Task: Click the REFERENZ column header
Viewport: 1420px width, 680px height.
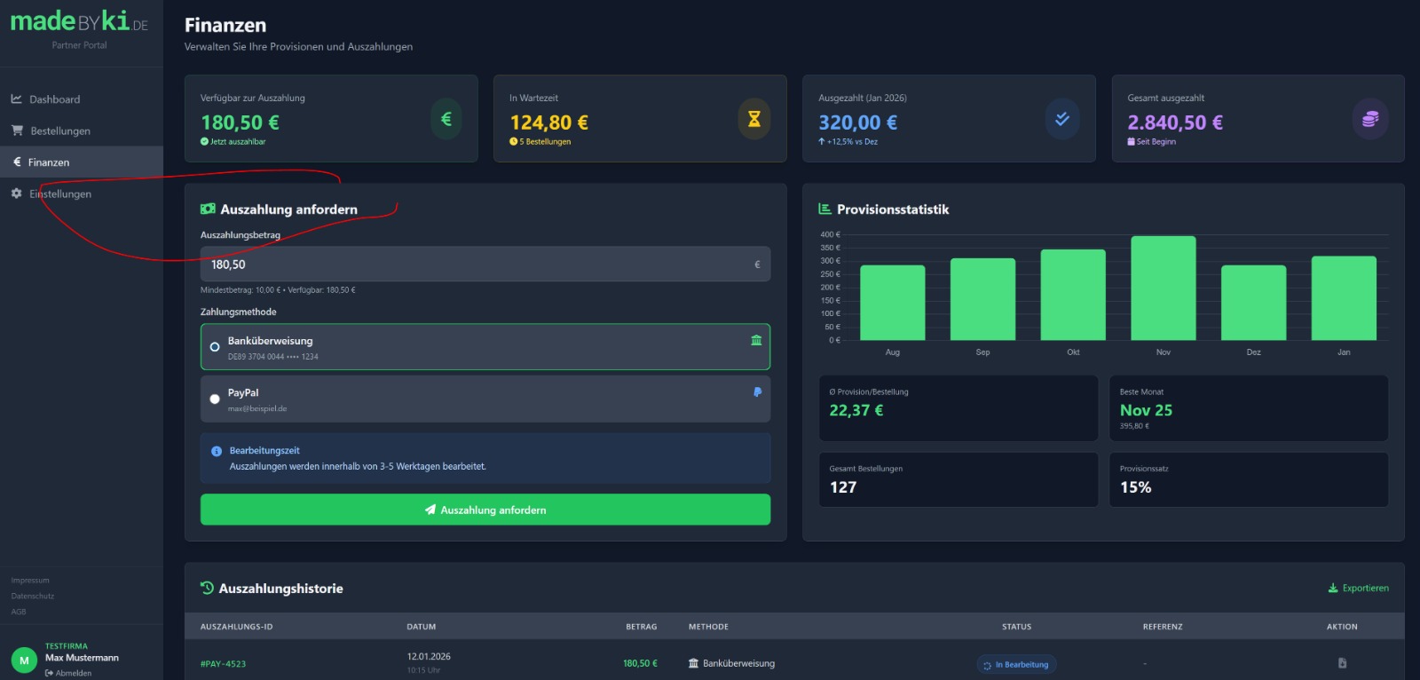Action: pos(1163,627)
